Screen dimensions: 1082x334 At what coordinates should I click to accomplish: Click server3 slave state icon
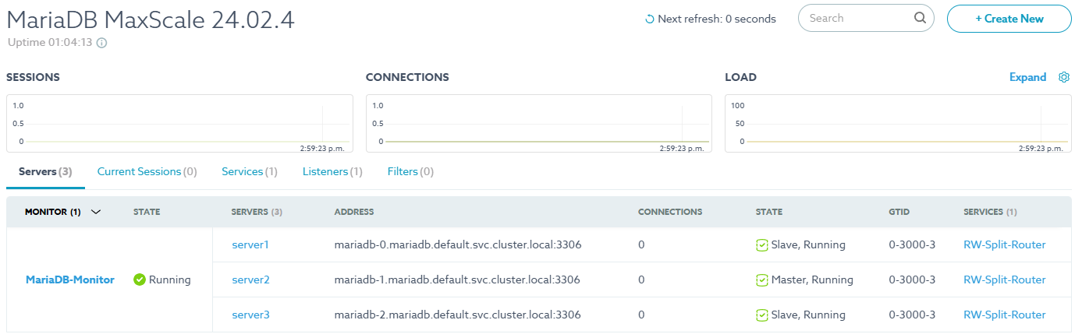762,315
